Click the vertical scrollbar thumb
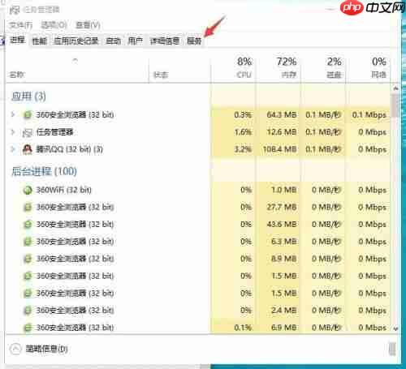Screen dimensions: 406x369 pyautogui.click(x=395, y=105)
